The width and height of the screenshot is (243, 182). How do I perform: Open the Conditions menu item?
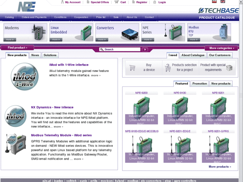(x=60, y=17)
